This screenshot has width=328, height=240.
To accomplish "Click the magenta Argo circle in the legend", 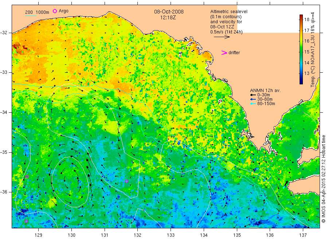I will [x=55, y=11].
